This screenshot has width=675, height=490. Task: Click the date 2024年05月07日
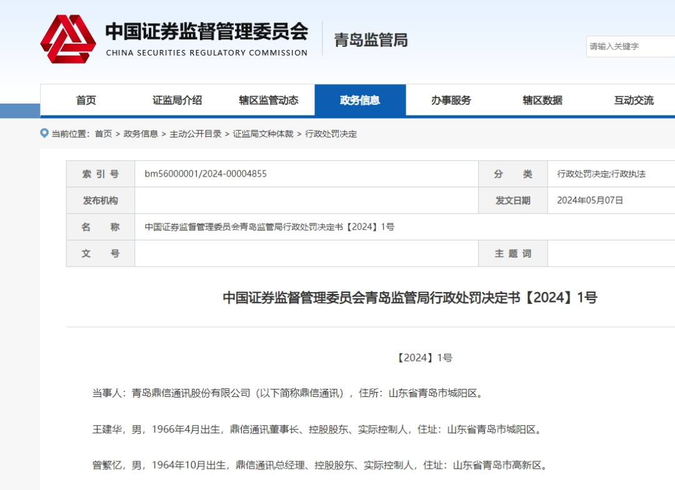pyautogui.click(x=590, y=200)
